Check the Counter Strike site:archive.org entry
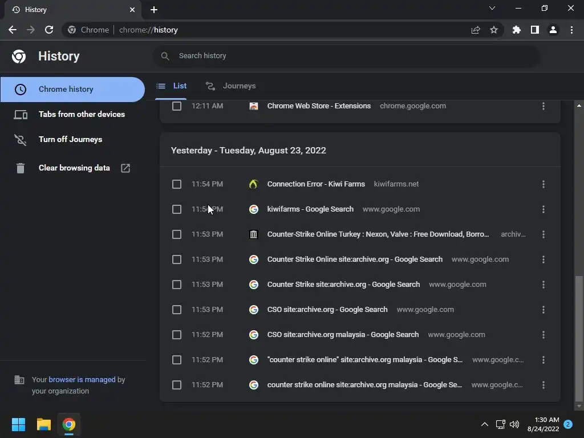This screenshot has width=584, height=438. pos(177,285)
